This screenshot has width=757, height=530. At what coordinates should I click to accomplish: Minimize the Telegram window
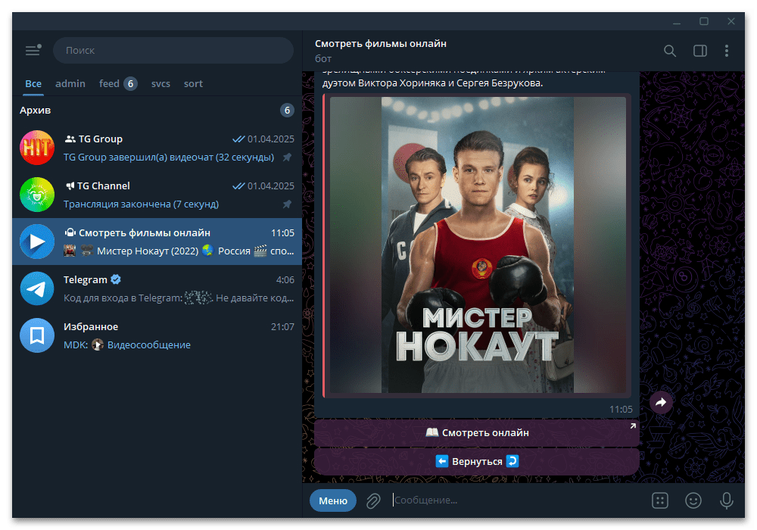(x=677, y=22)
